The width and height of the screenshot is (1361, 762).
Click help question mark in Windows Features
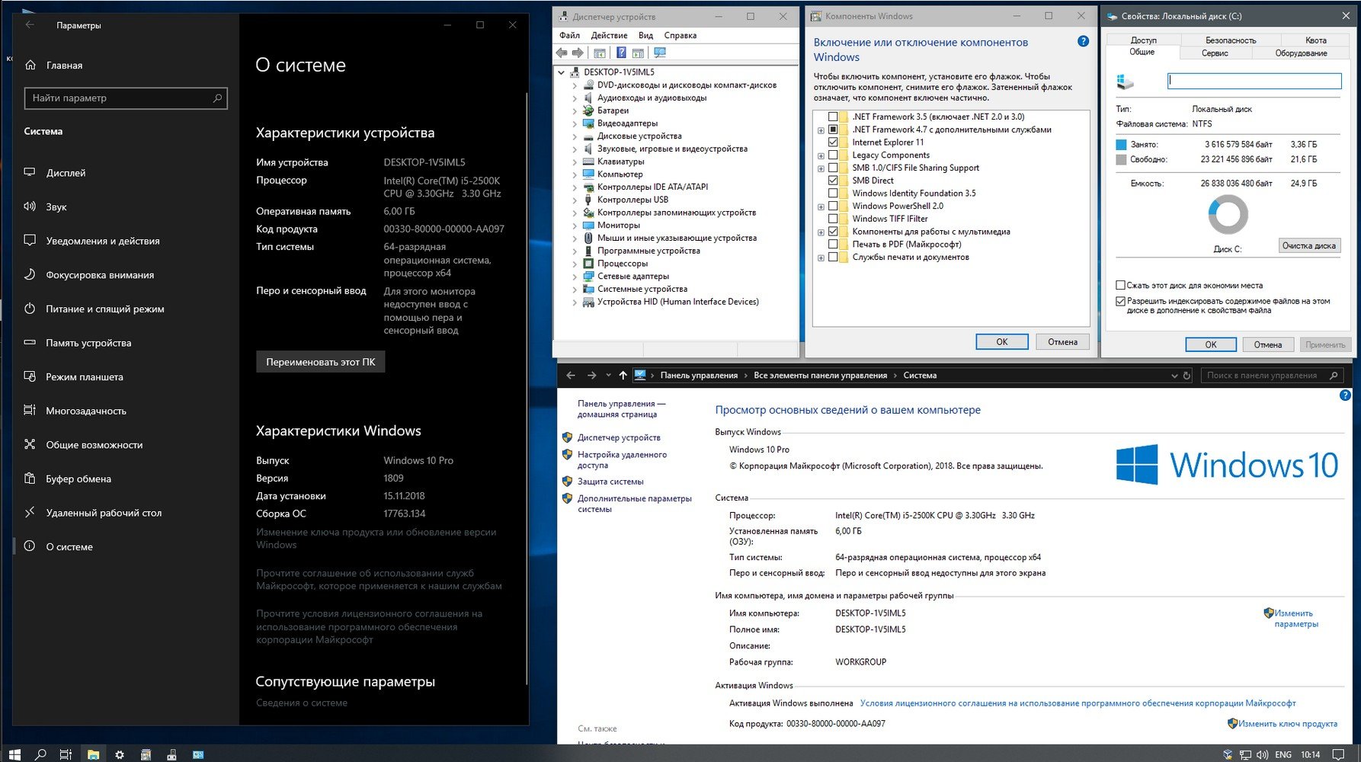pos(1083,41)
